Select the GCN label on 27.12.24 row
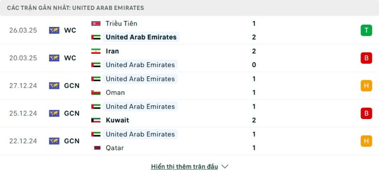379x171 pixels. tap(72, 86)
